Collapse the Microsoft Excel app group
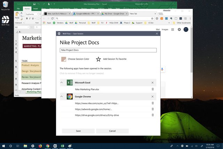Viewport: 223px width, 149px height. pyautogui.click(x=62, y=83)
